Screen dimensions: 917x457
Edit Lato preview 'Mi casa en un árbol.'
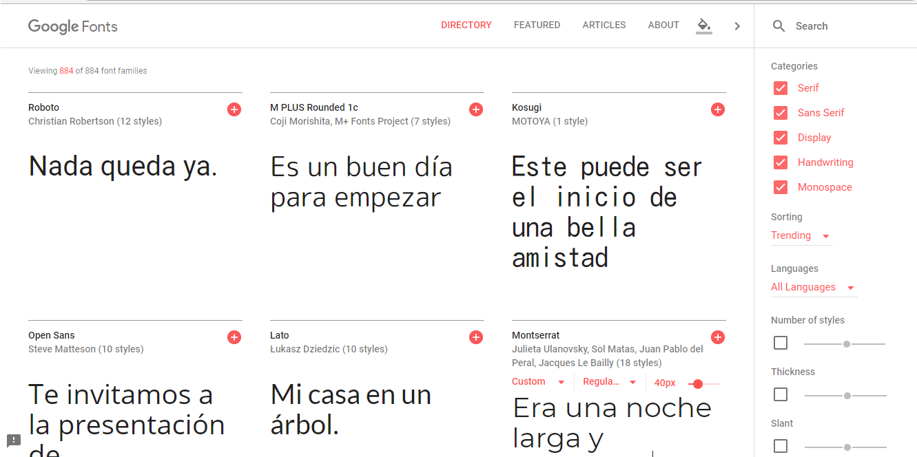pos(351,410)
